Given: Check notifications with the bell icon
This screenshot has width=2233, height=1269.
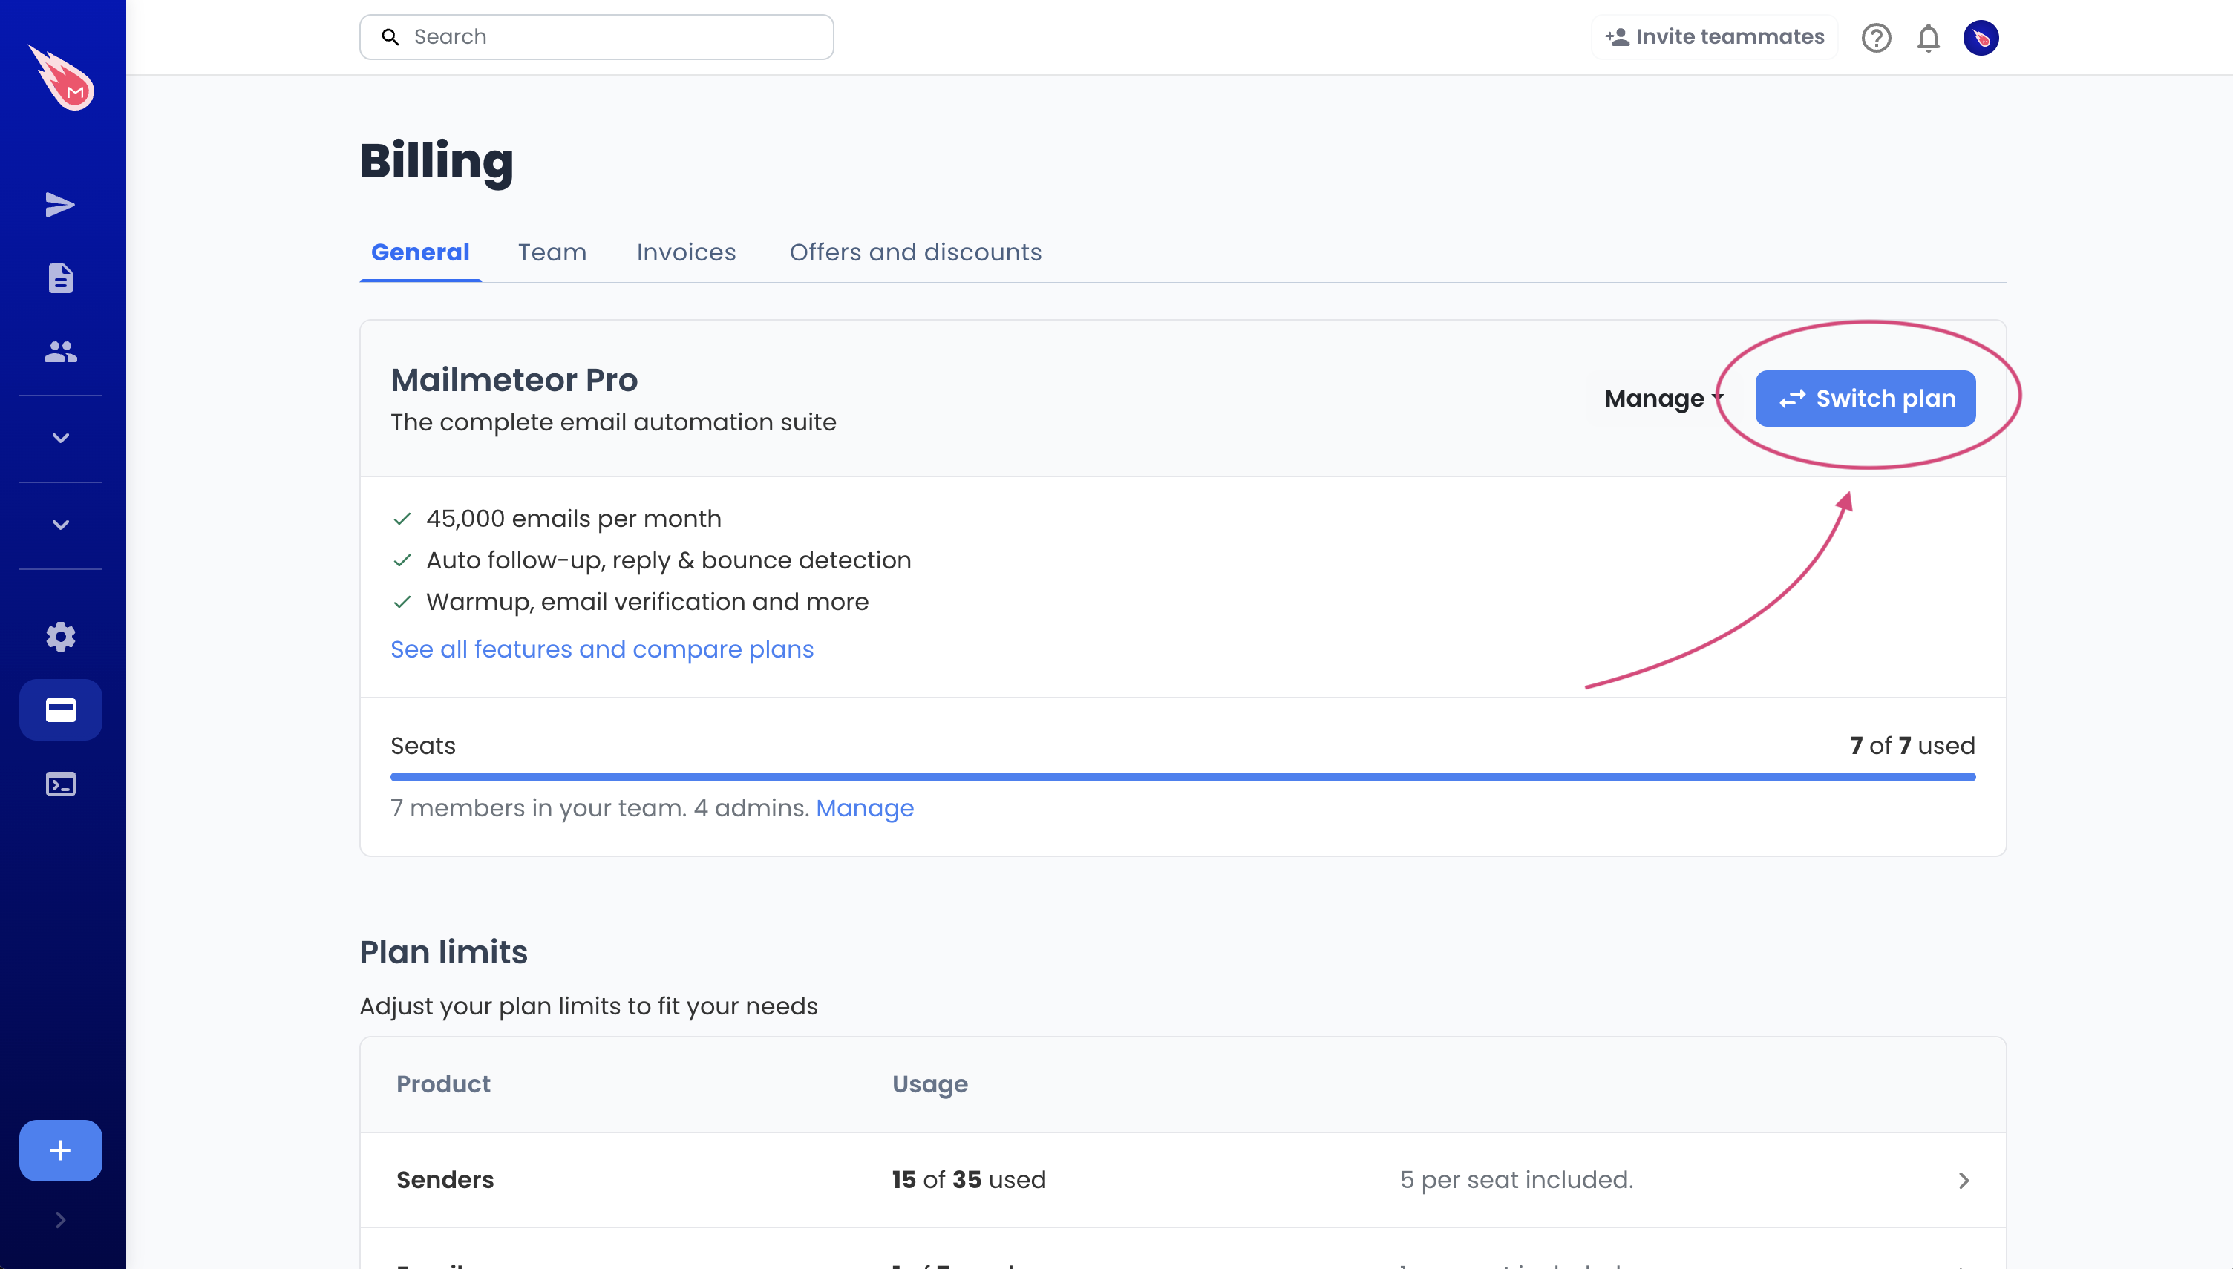Looking at the screenshot, I should pos(1929,38).
